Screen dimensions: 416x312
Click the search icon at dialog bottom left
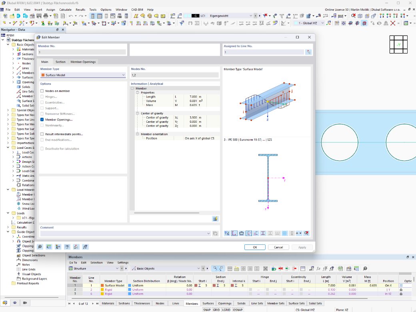tap(40, 247)
